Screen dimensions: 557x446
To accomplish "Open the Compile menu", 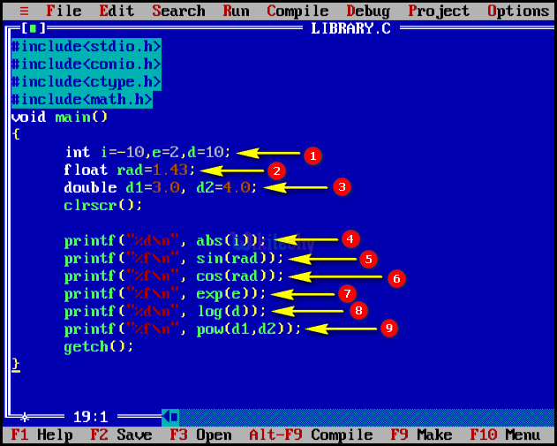I will click(297, 11).
